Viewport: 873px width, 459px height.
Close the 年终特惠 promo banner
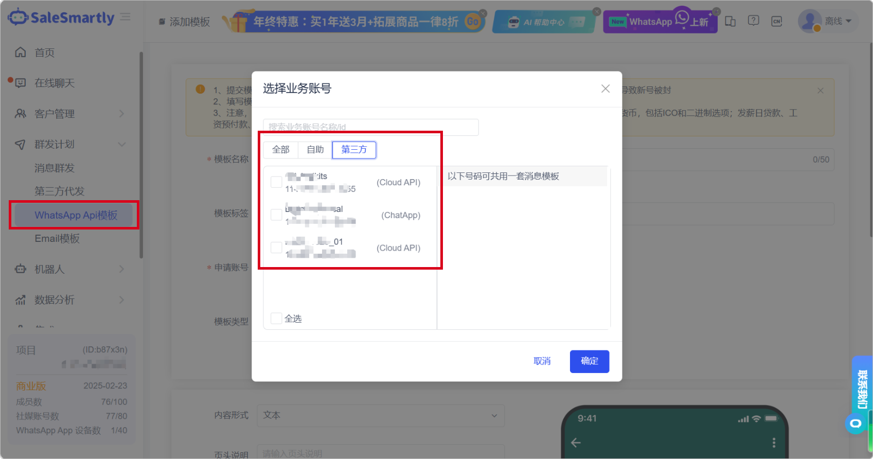[483, 13]
